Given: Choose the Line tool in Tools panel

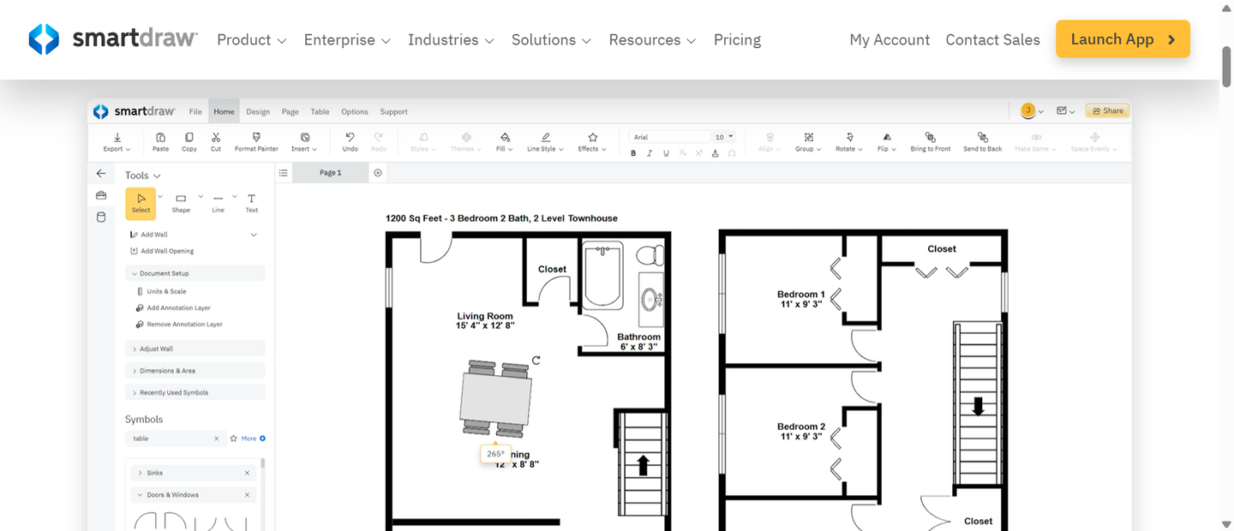Looking at the screenshot, I should pyautogui.click(x=218, y=203).
